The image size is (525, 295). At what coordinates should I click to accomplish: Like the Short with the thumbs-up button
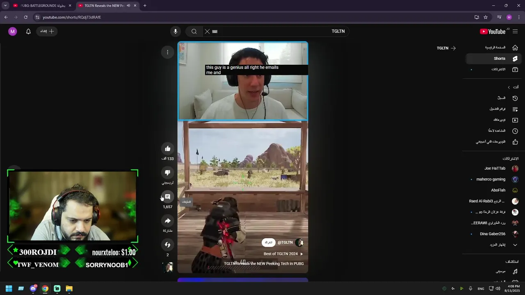[167, 149]
